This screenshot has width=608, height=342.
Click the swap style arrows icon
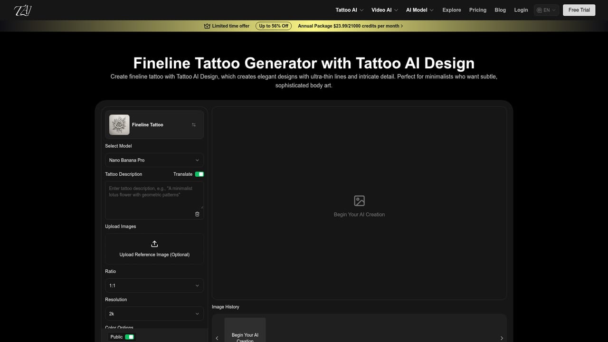click(194, 125)
